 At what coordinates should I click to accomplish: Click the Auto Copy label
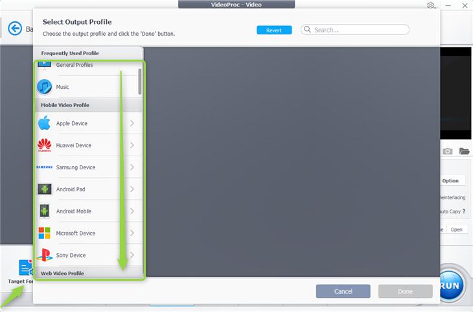point(450,211)
